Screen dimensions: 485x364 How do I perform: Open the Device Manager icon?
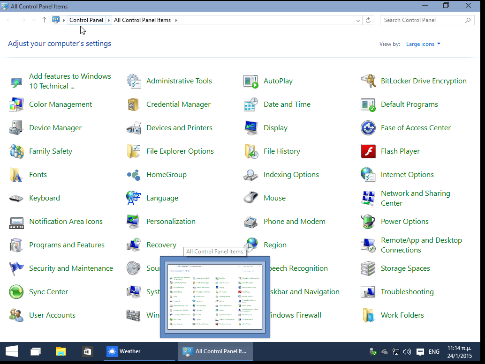pyautogui.click(x=16, y=128)
